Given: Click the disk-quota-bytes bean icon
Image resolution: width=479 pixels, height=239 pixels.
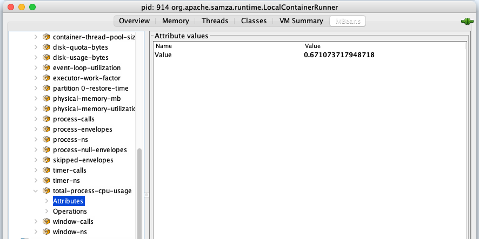Looking at the screenshot, I should (x=46, y=47).
